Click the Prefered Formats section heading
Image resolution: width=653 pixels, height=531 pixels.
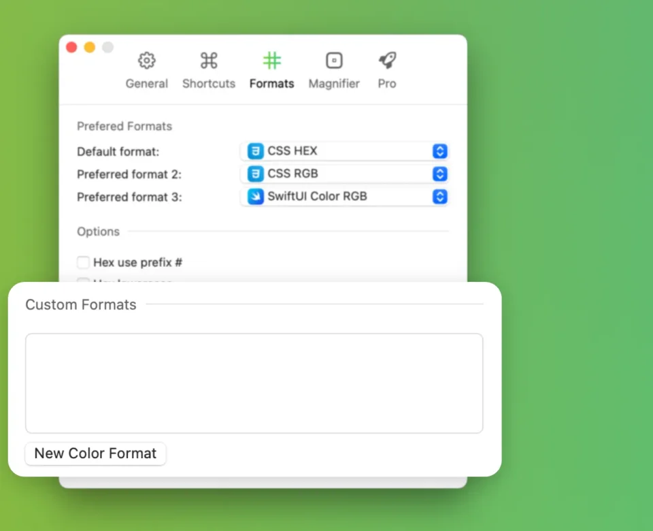click(x=124, y=127)
